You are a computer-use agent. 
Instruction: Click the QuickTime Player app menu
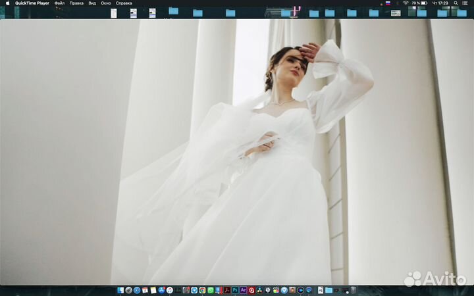click(x=32, y=3)
